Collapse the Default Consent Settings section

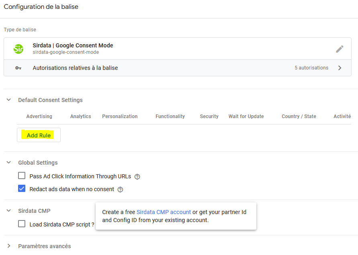(9, 100)
